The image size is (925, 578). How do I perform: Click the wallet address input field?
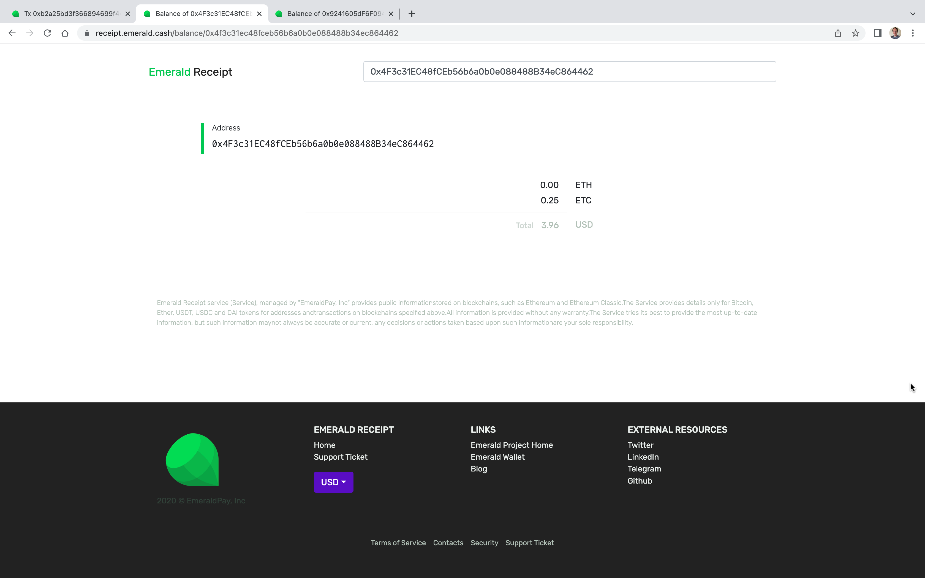569,71
